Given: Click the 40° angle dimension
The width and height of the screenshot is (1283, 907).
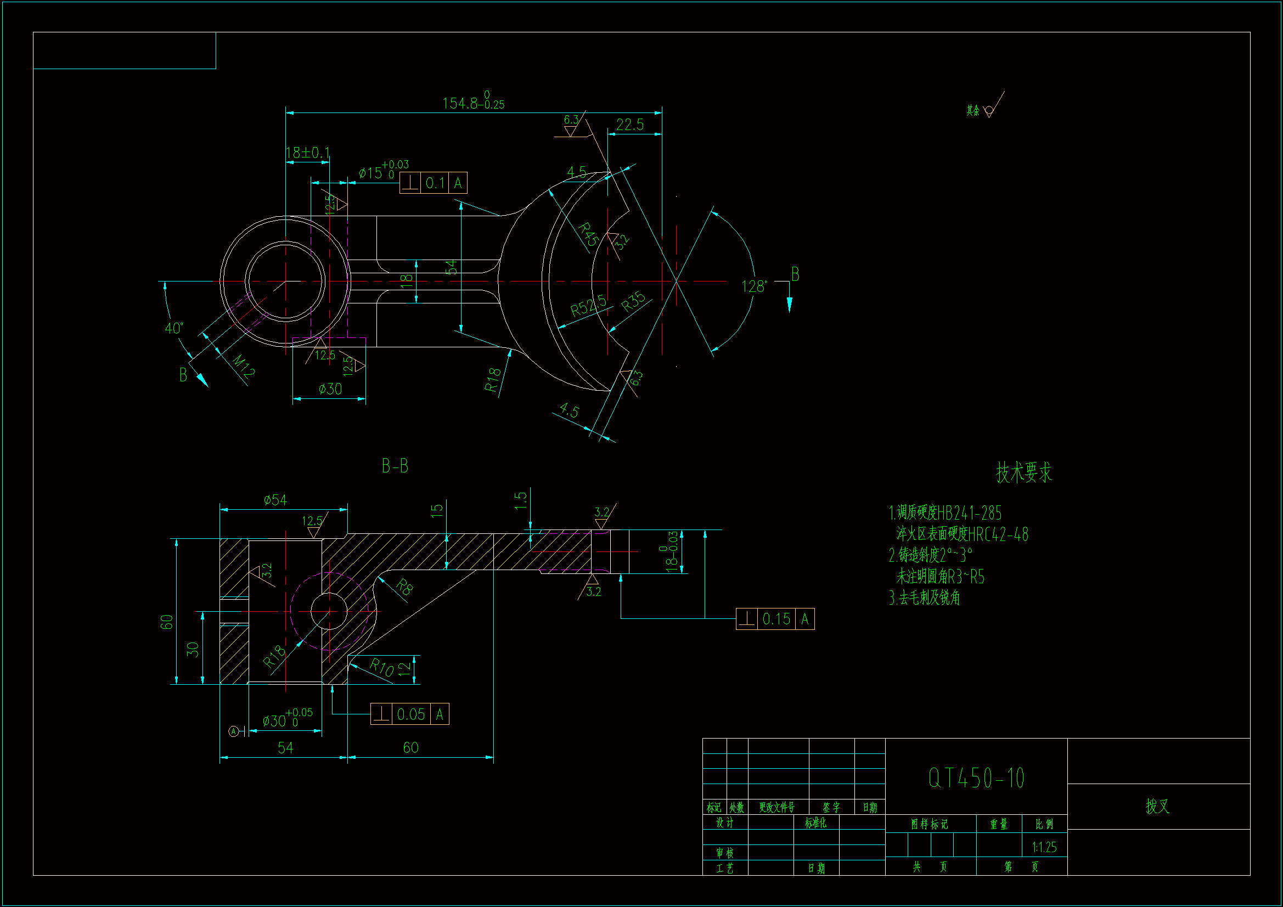Looking at the screenshot, I should click(174, 328).
